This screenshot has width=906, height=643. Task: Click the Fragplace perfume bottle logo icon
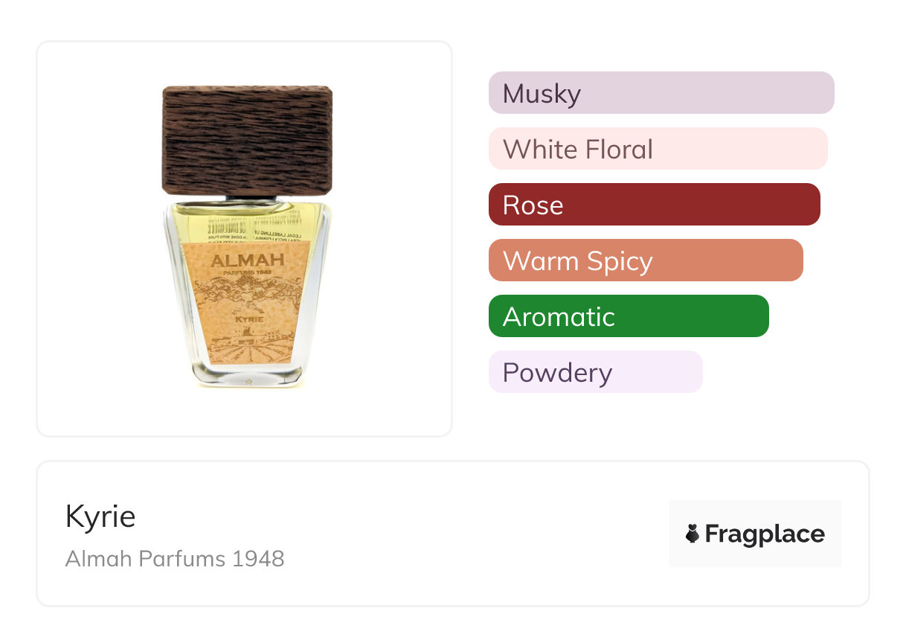pyautogui.click(x=693, y=534)
